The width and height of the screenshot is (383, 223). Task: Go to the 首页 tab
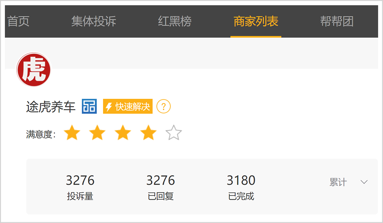coord(18,21)
